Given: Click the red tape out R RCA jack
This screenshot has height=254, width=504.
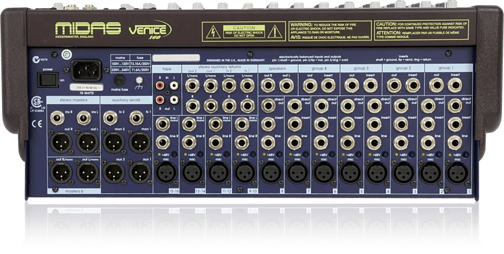Looking at the screenshot, I should click(x=160, y=100).
